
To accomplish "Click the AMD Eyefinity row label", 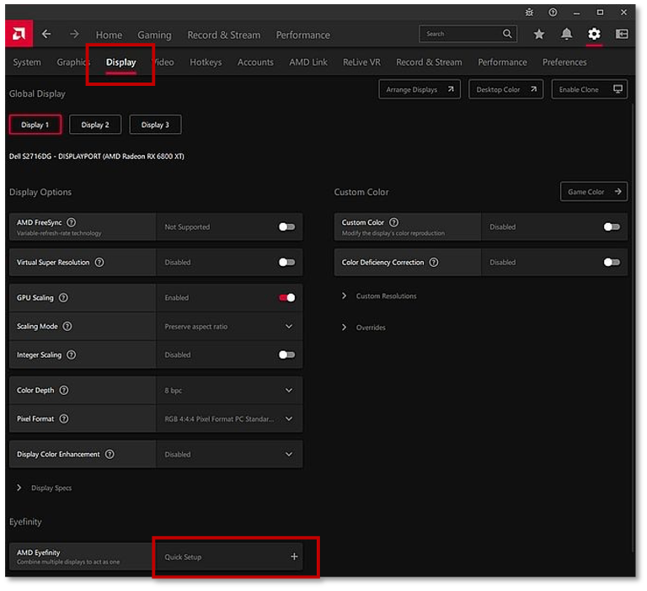I will (82, 556).
